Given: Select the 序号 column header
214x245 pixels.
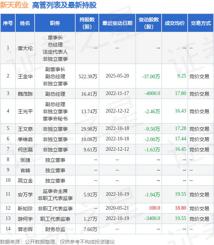Looking at the screenshot, I should click(x=8, y=23).
